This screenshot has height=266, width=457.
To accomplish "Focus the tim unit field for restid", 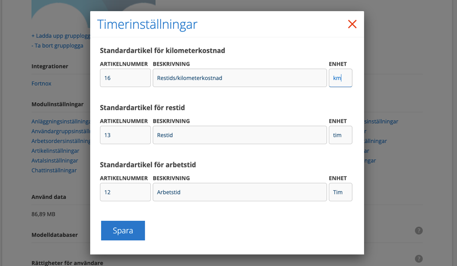I will click(x=341, y=135).
